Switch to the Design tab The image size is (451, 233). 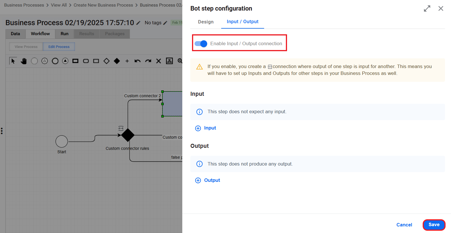[x=206, y=22]
